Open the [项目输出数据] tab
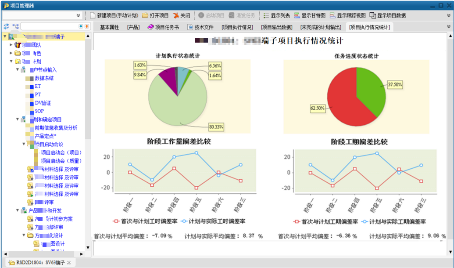 tap(276, 27)
